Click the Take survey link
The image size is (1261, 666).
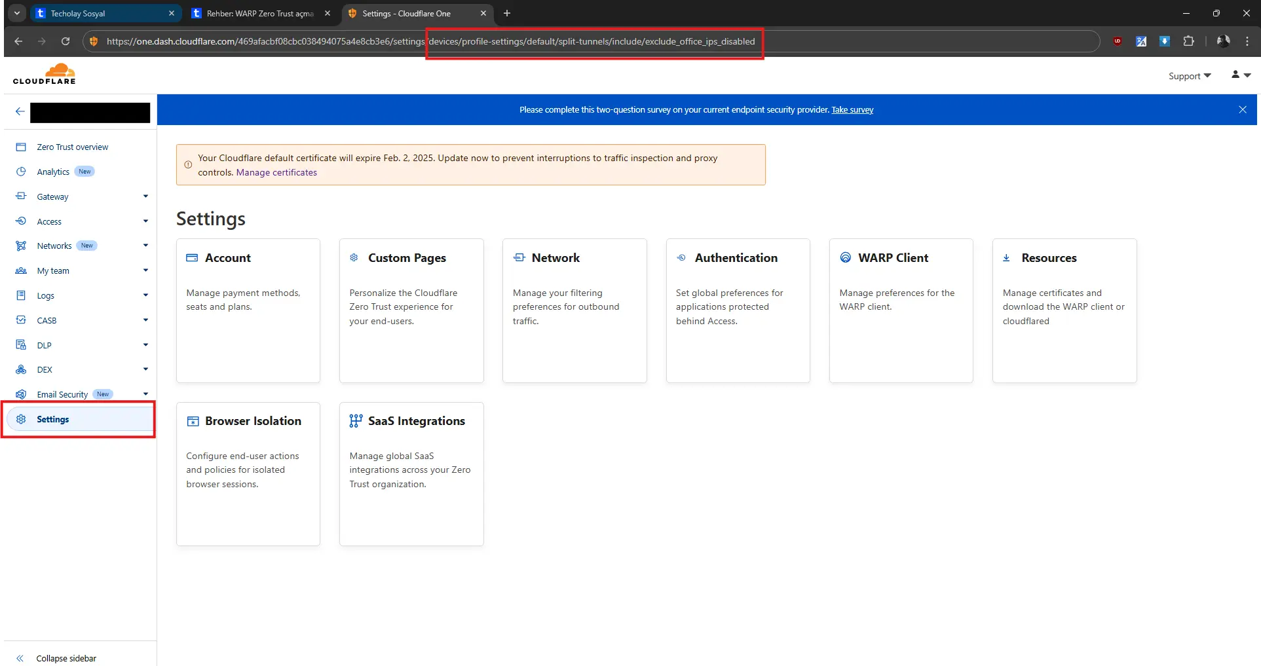(852, 110)
